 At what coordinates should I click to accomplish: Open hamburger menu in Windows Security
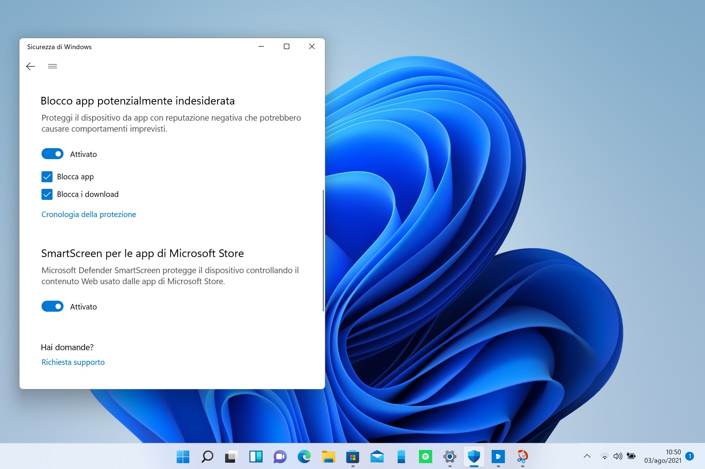(53, 66)
